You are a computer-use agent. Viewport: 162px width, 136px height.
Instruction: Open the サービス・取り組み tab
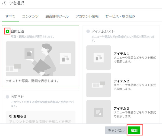(120, 16)
